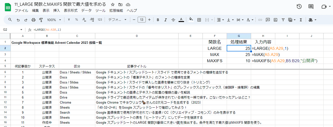Format as percent
The image size is (333, 127).
(76, 20)
